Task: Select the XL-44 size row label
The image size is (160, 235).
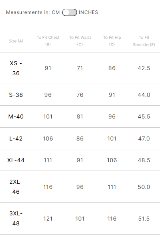Action: point(16,160)
